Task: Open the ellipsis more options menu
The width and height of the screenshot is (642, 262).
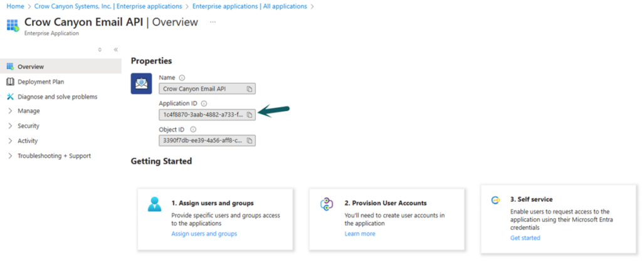Action: point(213,22)
